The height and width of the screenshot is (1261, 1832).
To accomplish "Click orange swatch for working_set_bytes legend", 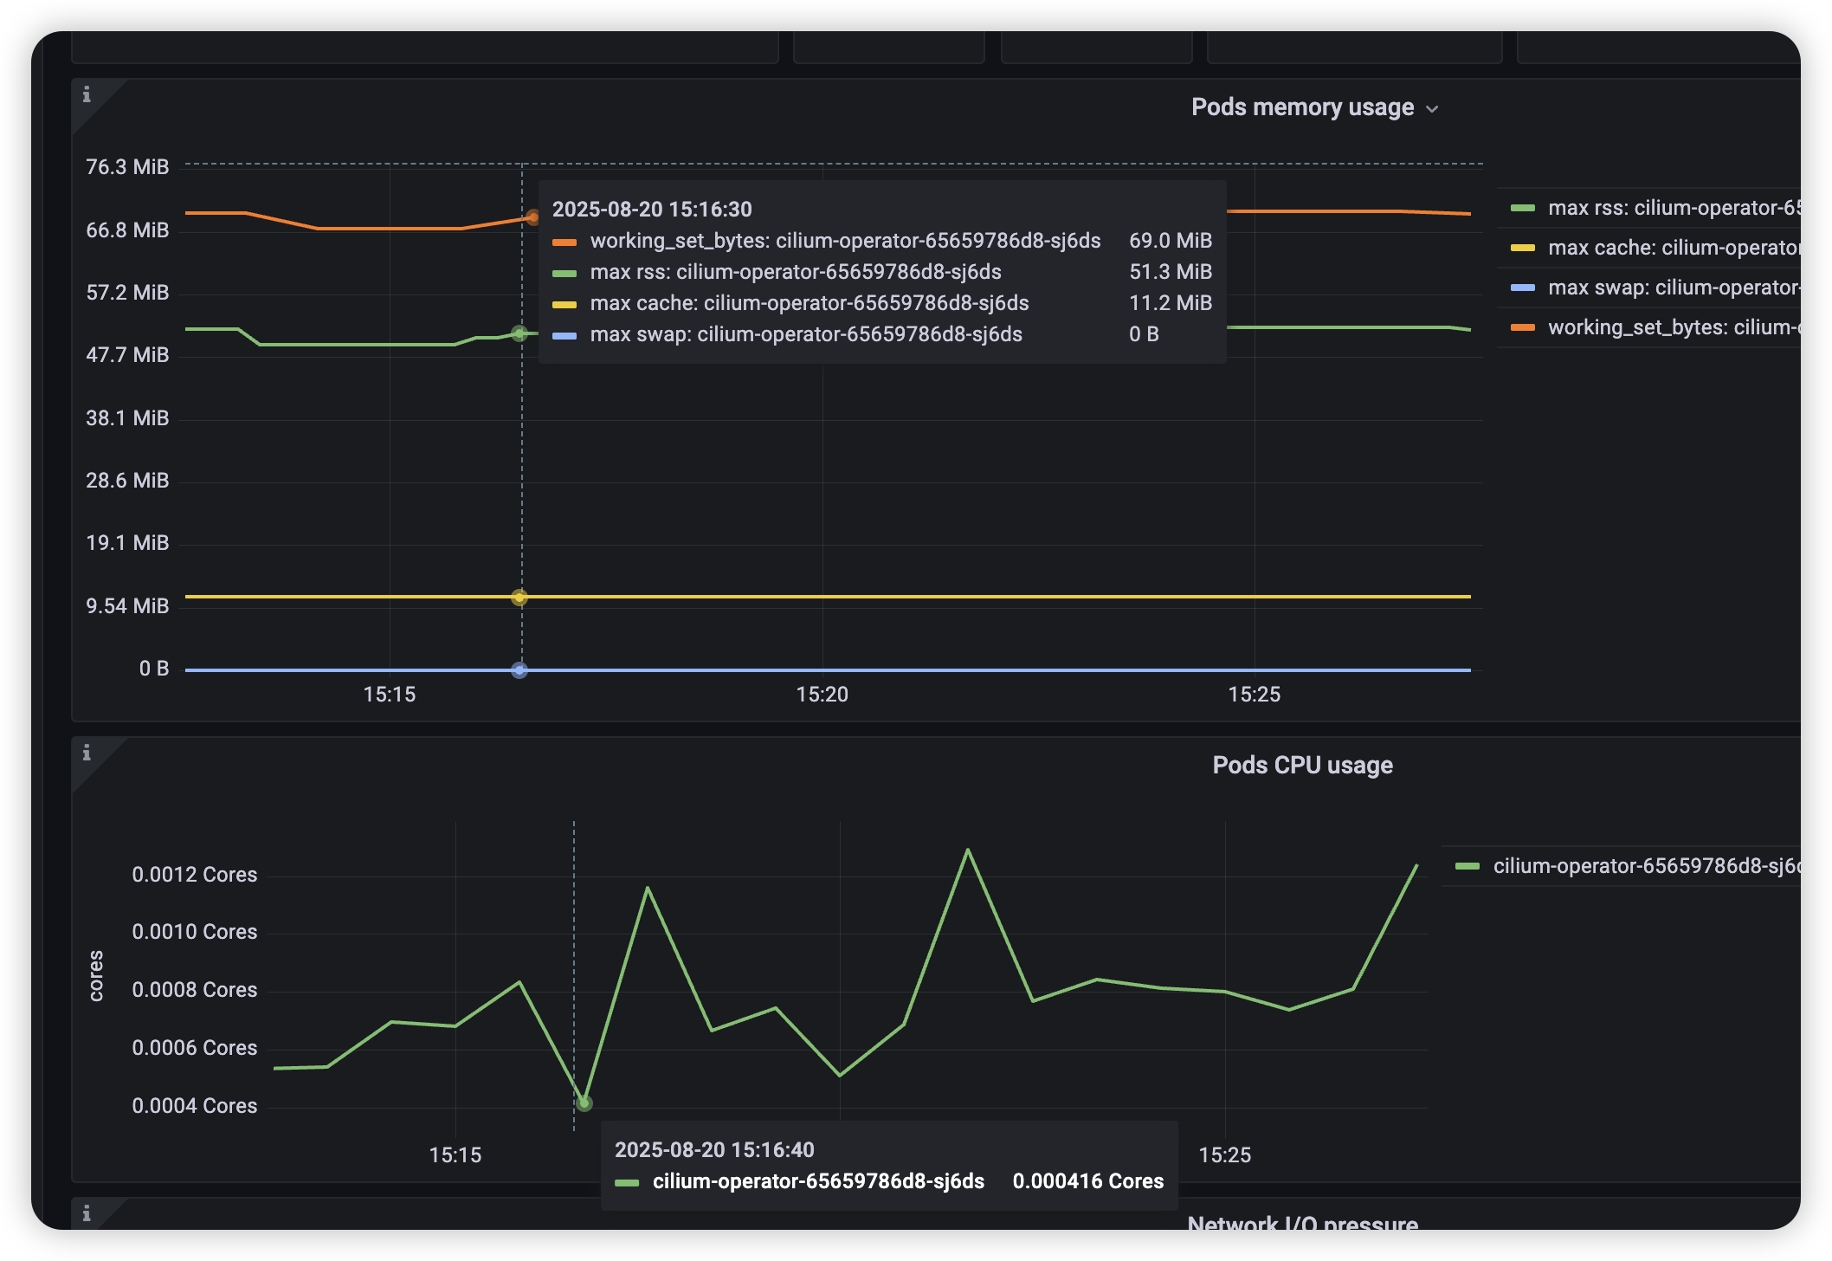I will pos(1522,327).
